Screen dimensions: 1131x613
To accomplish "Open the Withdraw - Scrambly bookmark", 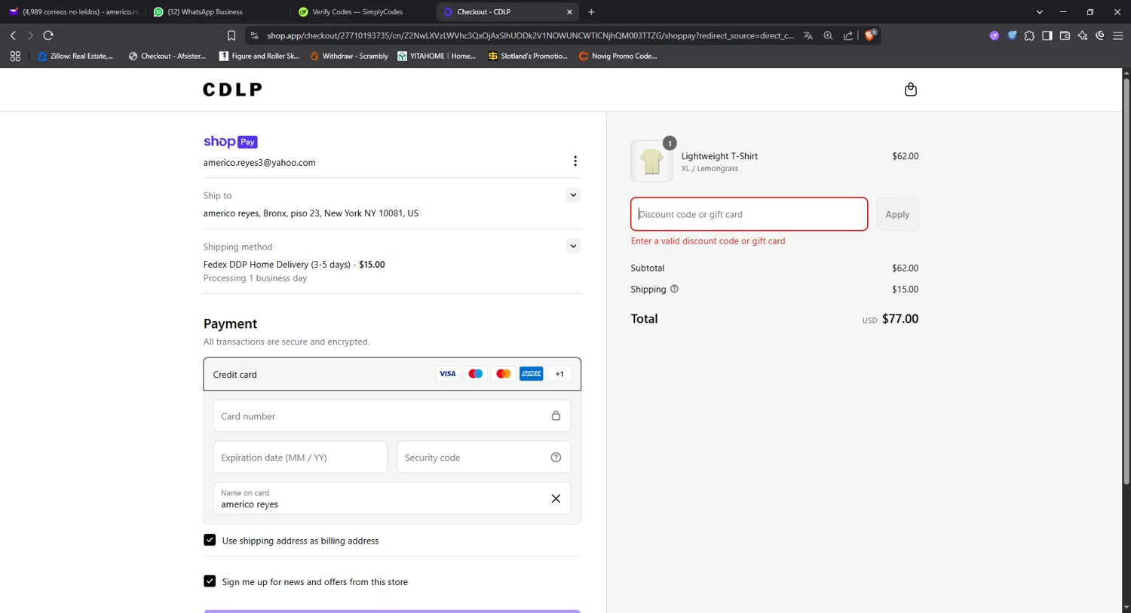I will (x=349, y=56).
